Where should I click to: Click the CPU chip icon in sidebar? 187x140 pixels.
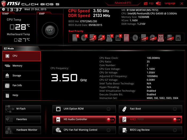coord(7,56)
